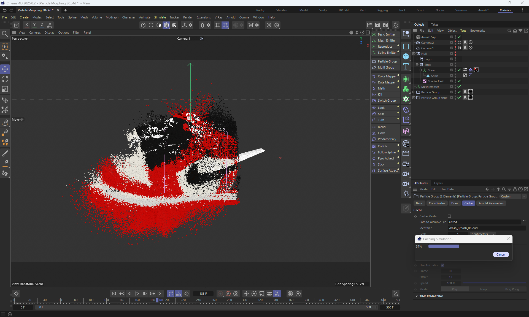This screenshot has width=529, height=317.
Task: Cancel the caching simulation
Action: pyautogui.click(x=501, y=254)
